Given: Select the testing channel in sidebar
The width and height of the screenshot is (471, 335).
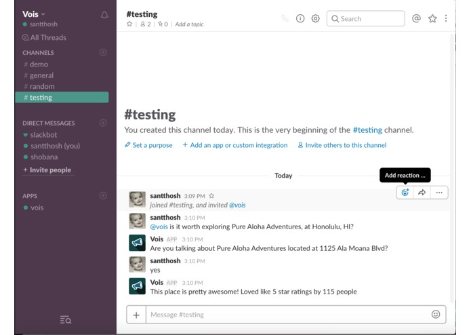Looking at the screenshot, I should [62, 98].
